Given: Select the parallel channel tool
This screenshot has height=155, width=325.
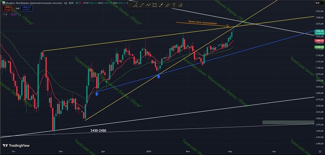Looking at the screenshot, I should [x=180, y=6].
